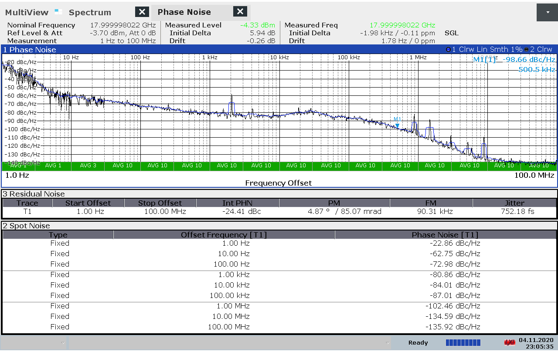
Task: Click the AVG 3 half-decade indicator
Action: coord(88,166)
